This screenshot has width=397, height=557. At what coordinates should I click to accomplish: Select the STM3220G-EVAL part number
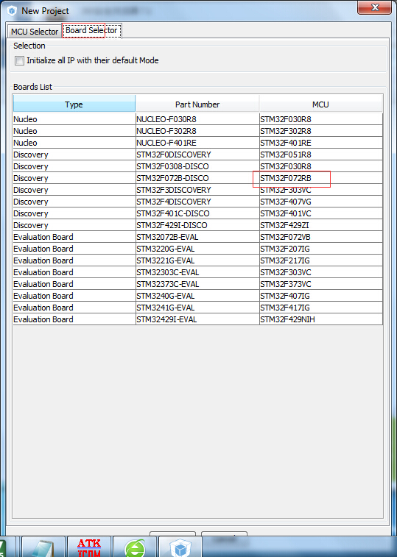(197, 249)
